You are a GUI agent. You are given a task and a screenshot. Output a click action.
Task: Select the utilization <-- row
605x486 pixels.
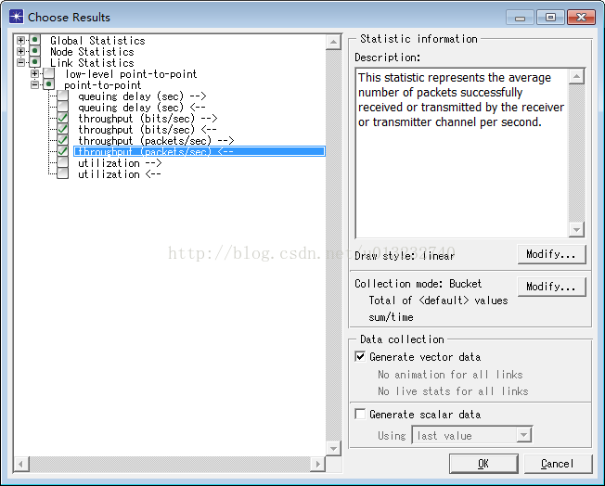[119, 174]
